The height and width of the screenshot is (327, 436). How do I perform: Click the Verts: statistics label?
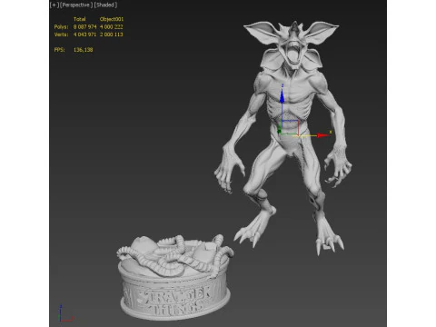(x=61, y=35)
